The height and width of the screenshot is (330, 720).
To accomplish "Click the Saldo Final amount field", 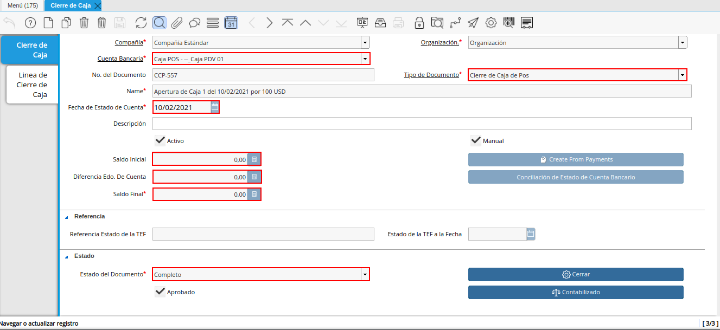I will 200,194.
